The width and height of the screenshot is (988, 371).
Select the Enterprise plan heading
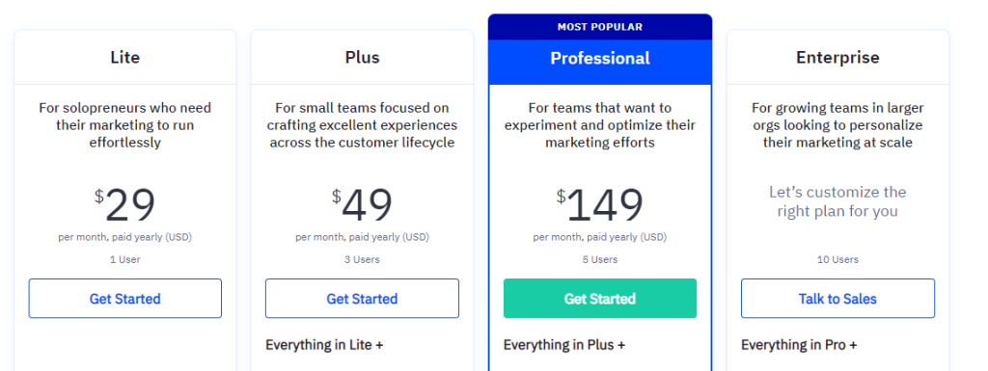[837, 58]
